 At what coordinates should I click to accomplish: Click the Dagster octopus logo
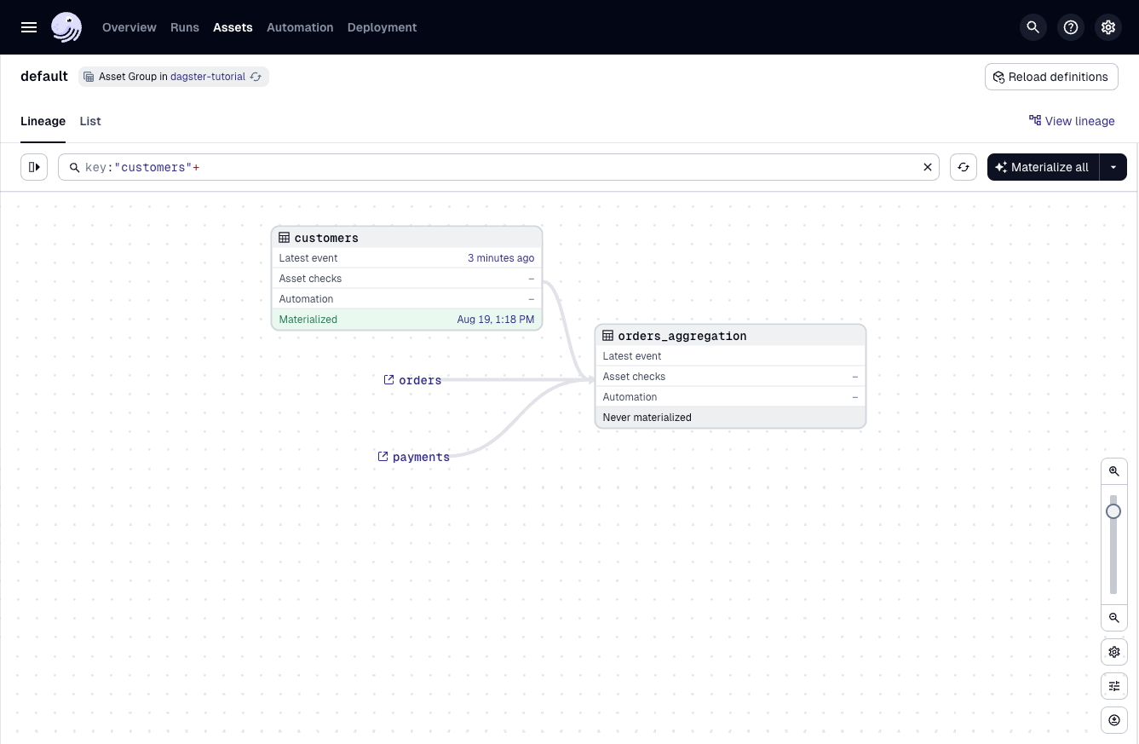(x=66, y=27)
